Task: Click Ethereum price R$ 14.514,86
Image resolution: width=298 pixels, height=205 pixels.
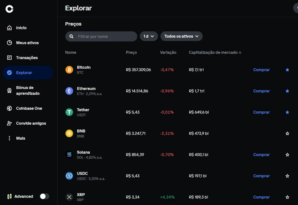Action: (x=137, y=91)
